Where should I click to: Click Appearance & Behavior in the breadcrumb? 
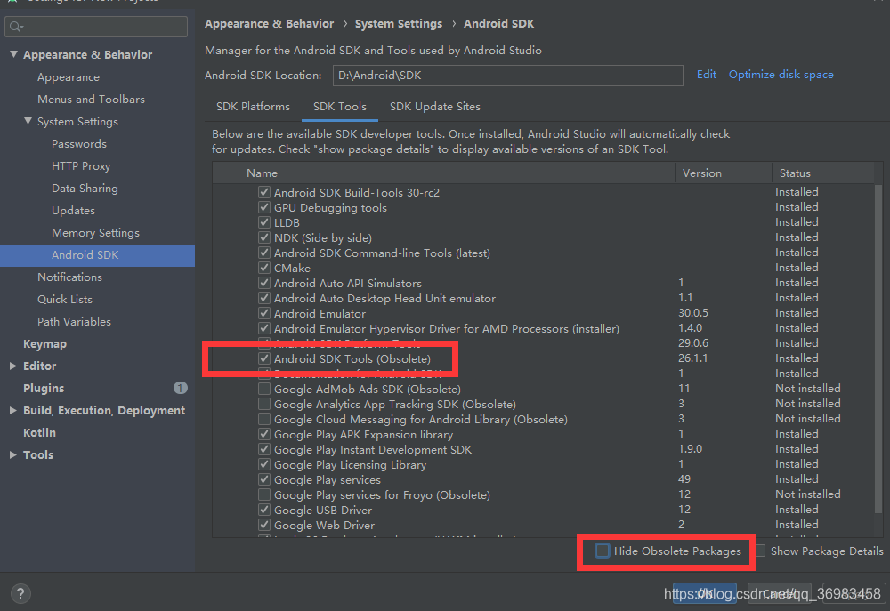pyautogui.click(x=269, y=24)
